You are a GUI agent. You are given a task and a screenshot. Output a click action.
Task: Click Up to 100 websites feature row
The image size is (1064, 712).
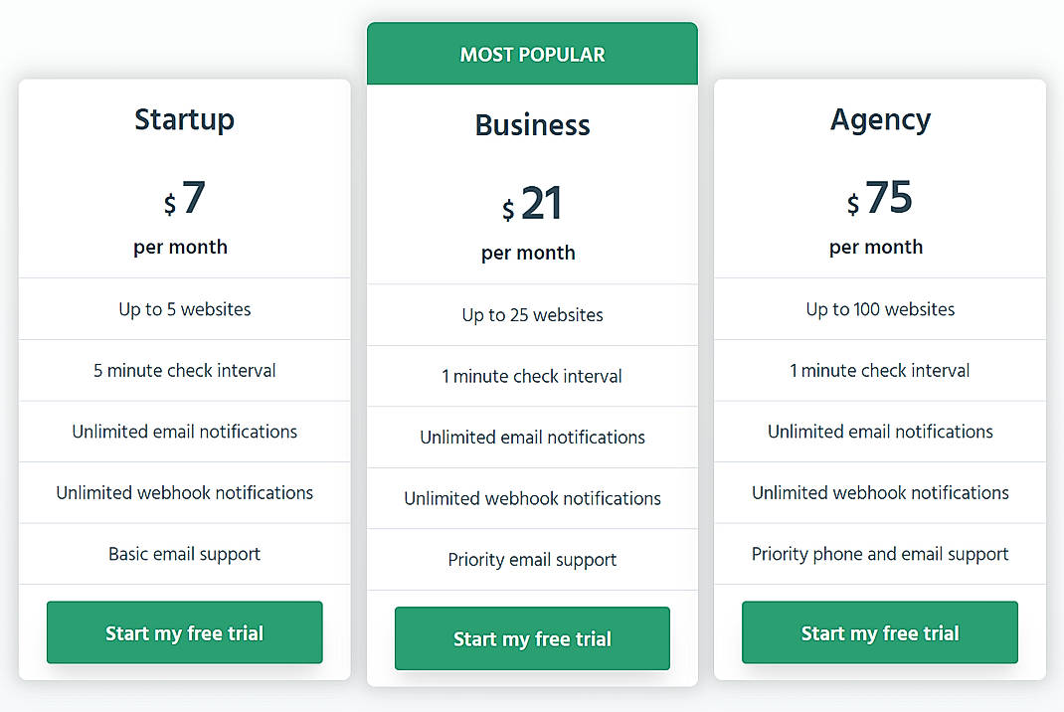coord(879,309)
